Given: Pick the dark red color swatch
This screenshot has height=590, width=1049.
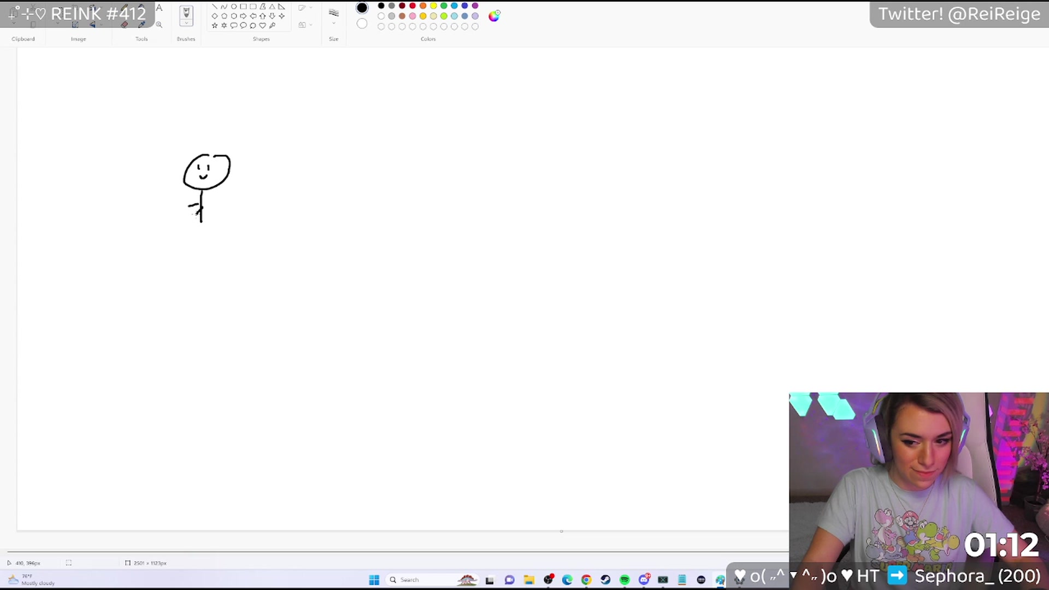Looking at the screenshot, I should click(402, 5).
